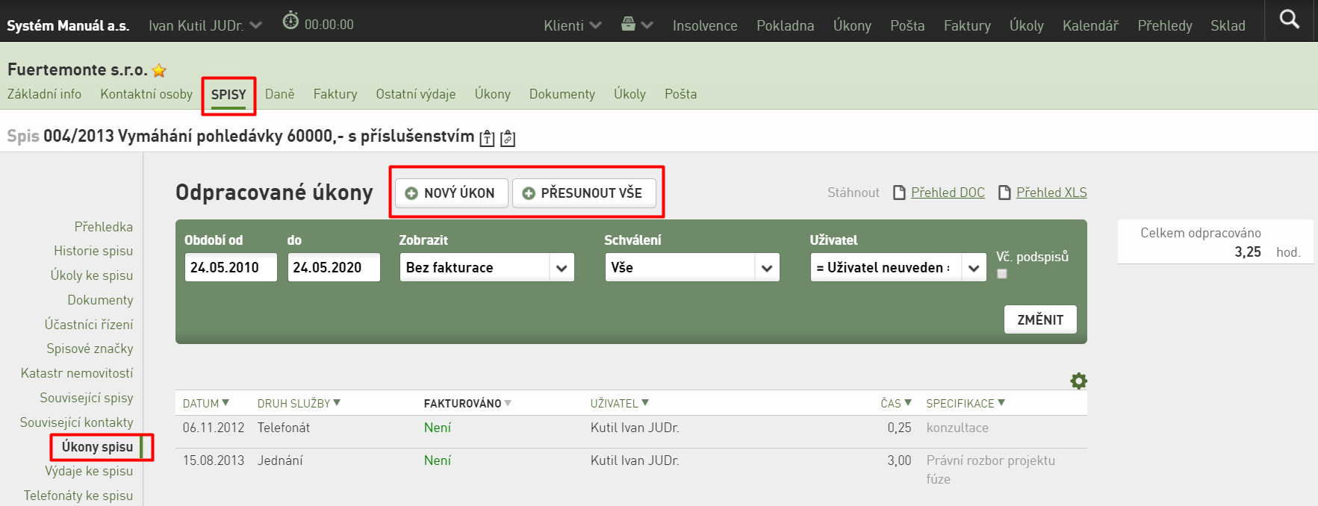Download the Přehled DOC link
Screen dimensions: 1318x506
click(948, 193)
